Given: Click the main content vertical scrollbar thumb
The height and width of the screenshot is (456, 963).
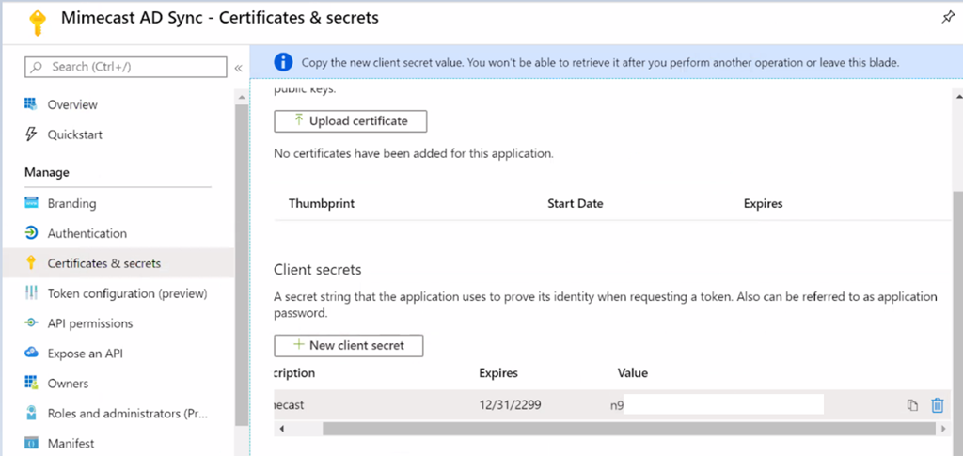Looking at the screenshot, I should click(x=956, y=322).
